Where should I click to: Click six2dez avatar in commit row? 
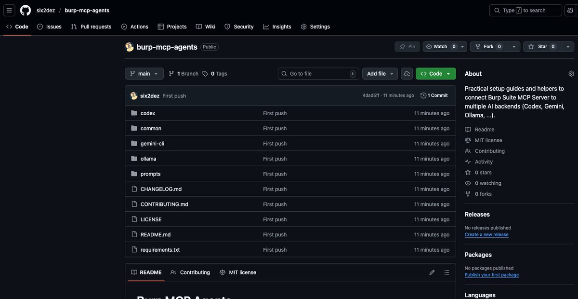pos(134,95)
